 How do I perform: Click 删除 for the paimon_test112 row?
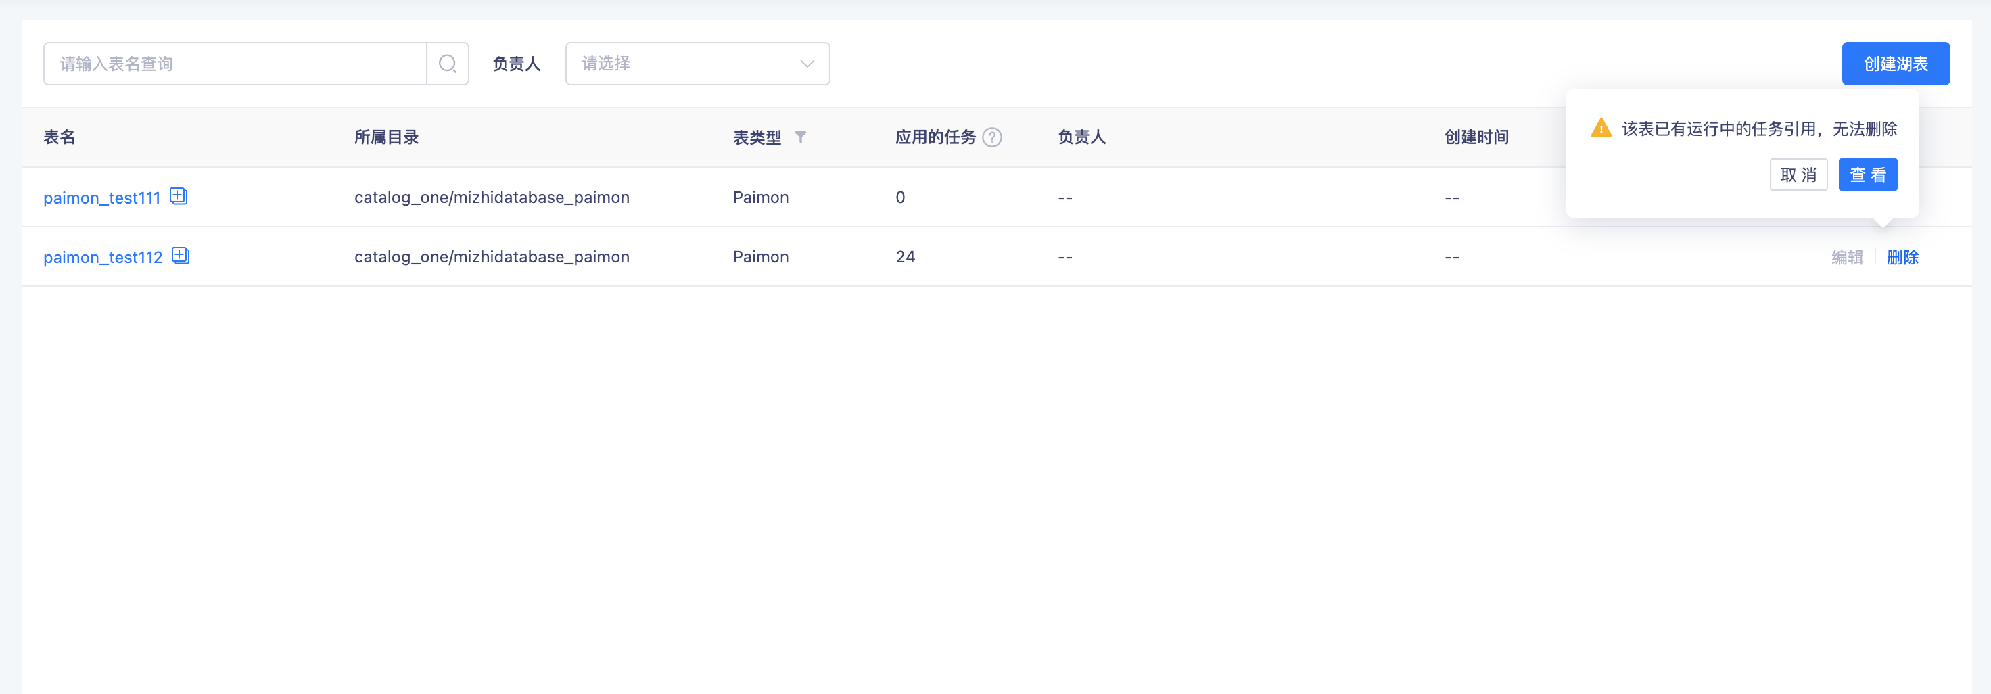(x=1902, y=257)
